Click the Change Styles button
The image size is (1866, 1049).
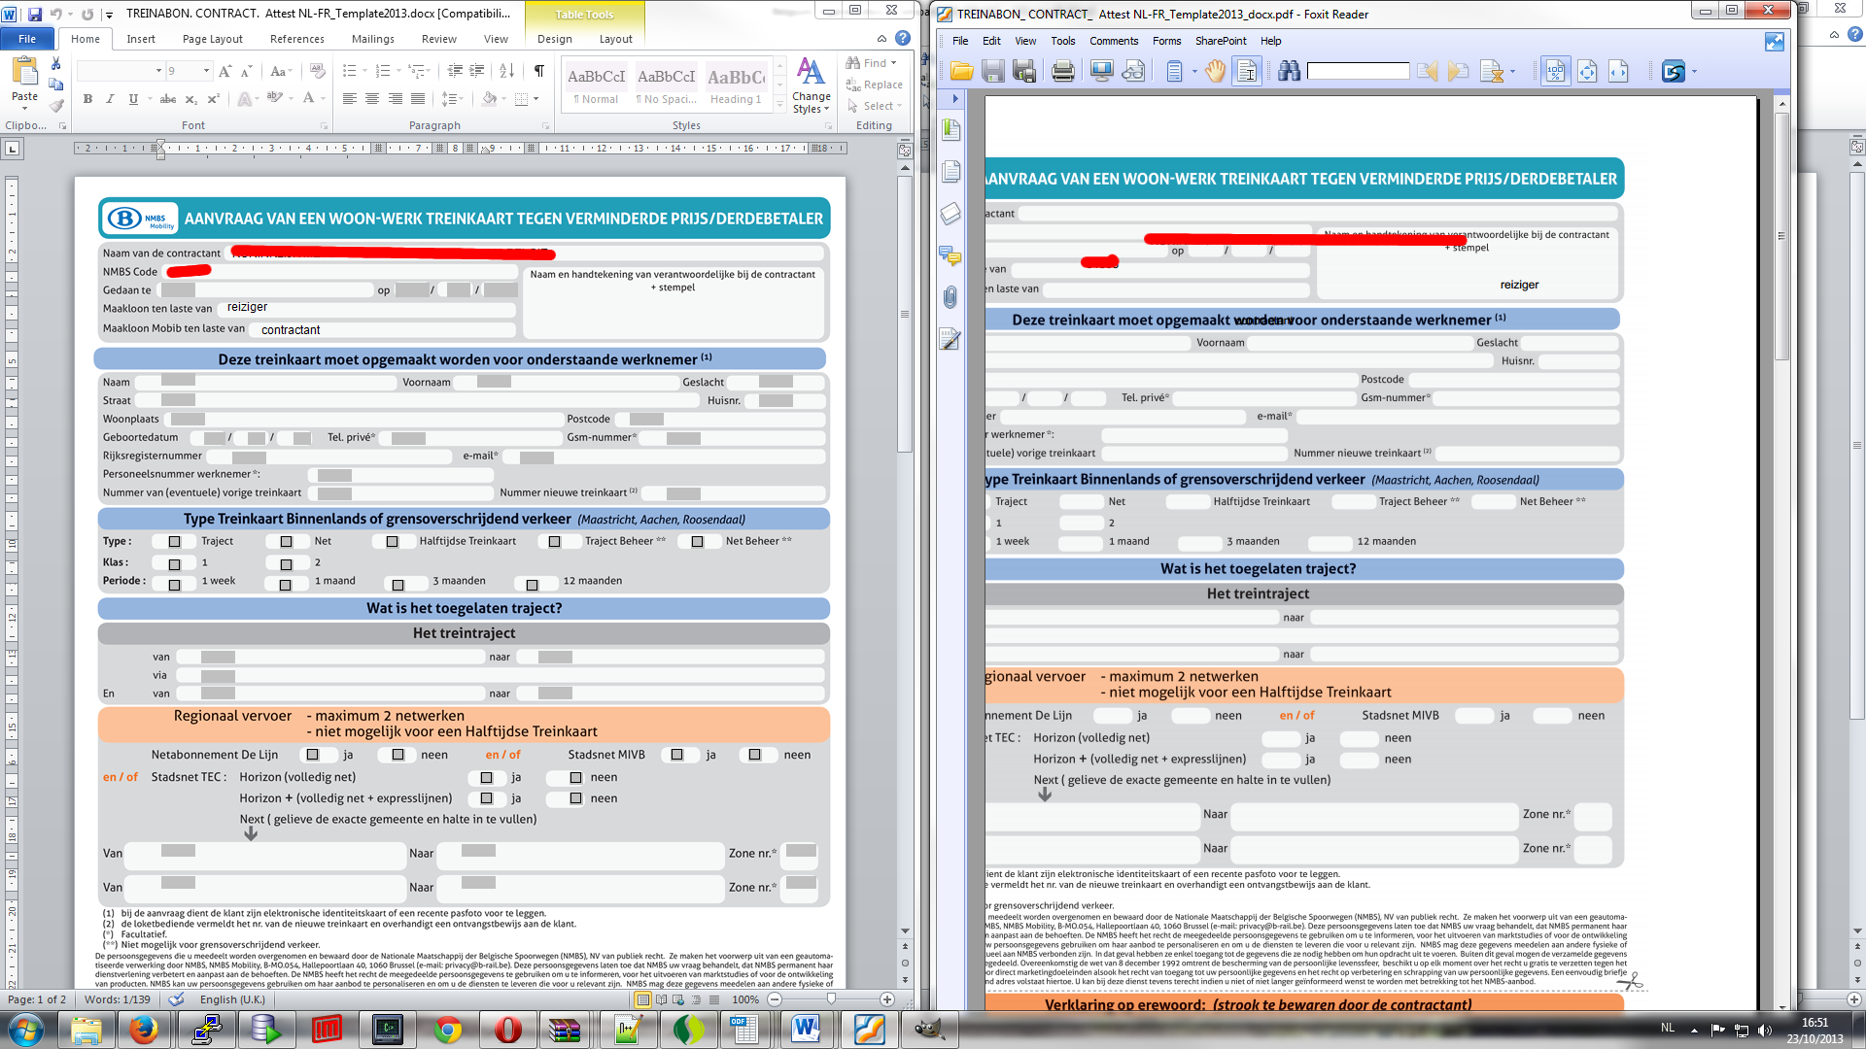[812, 85]
